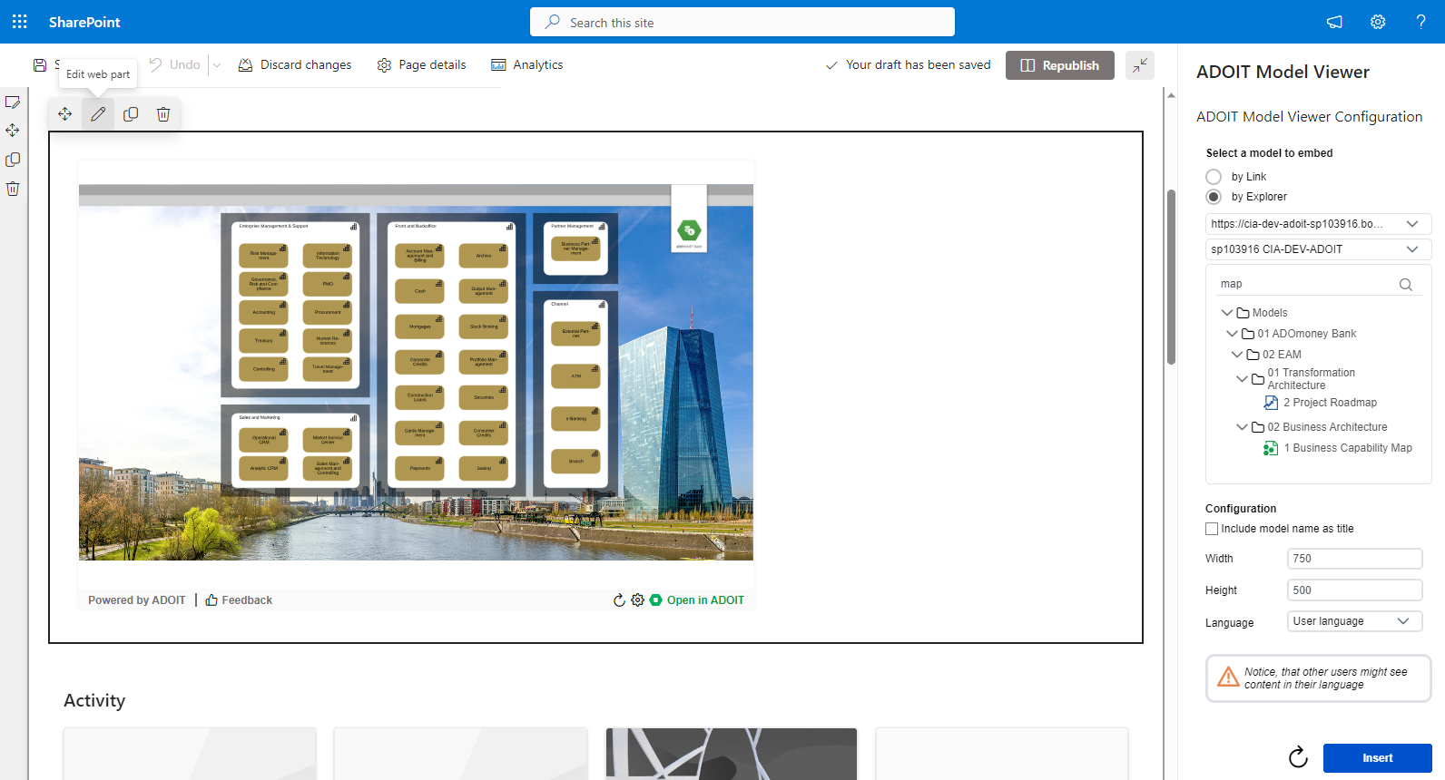Collapse the 02 EAM folder

(x=1237, y=355)
